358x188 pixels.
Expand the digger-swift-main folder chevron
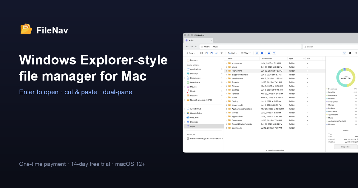(226, 75)
